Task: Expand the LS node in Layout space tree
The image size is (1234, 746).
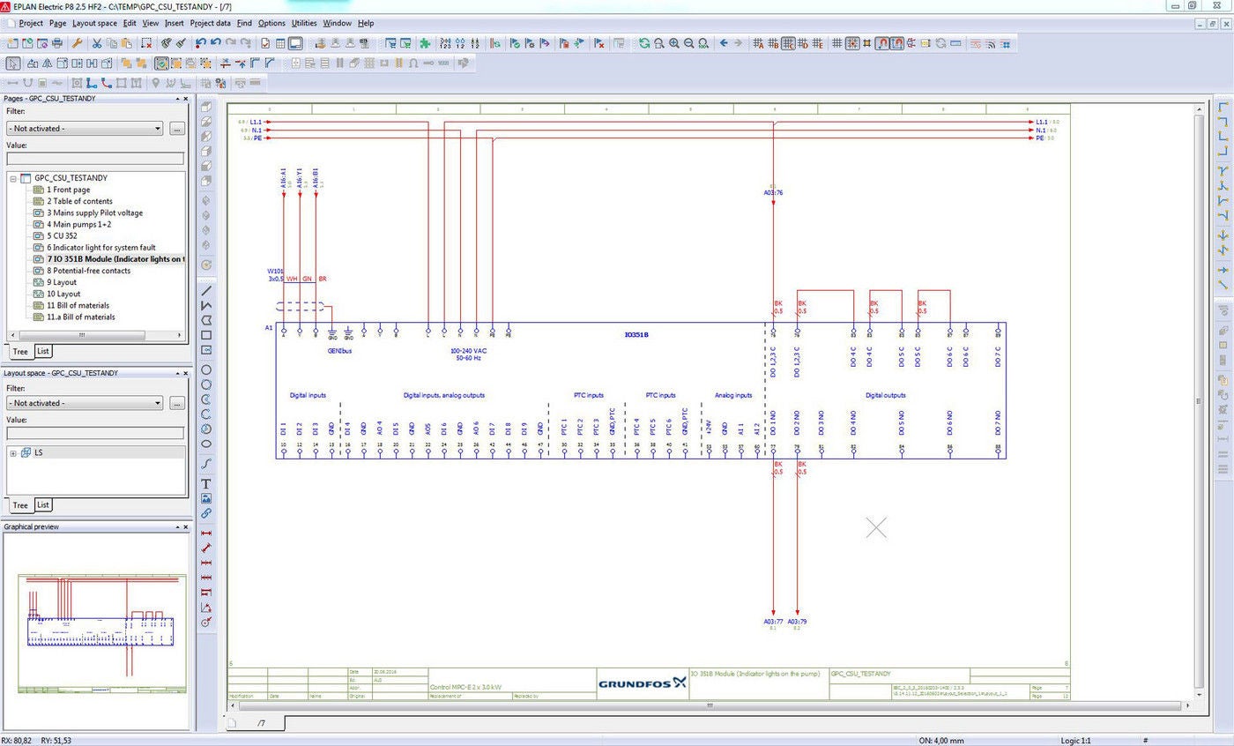Action: [12, 452]
